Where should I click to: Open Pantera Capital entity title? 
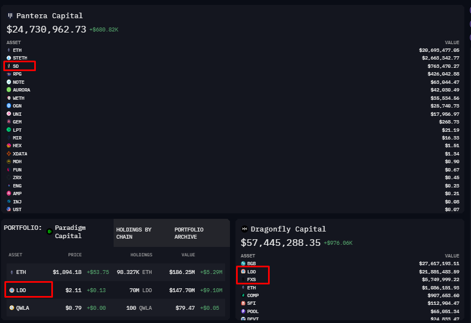click(50, 15)
